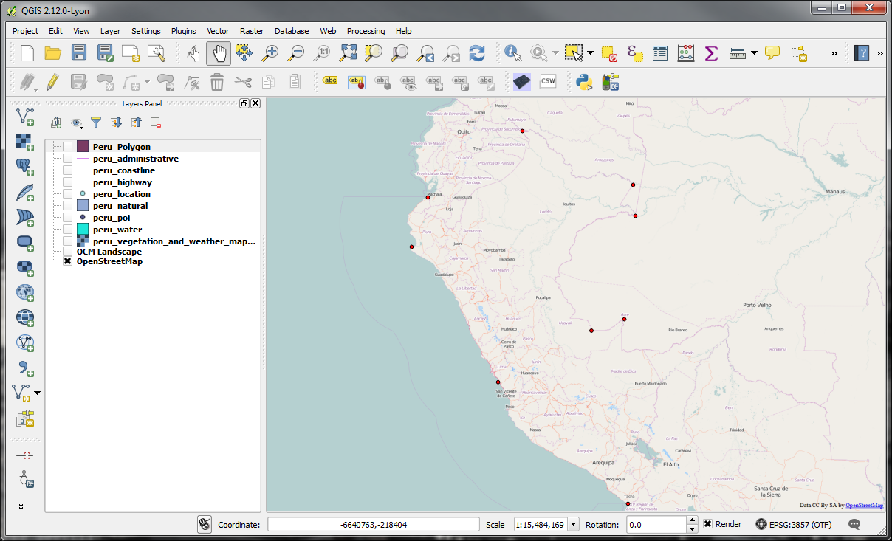892x541 pixels.
Task: Follow the OpenStreetMap attribution link
Action: (864, 506)
